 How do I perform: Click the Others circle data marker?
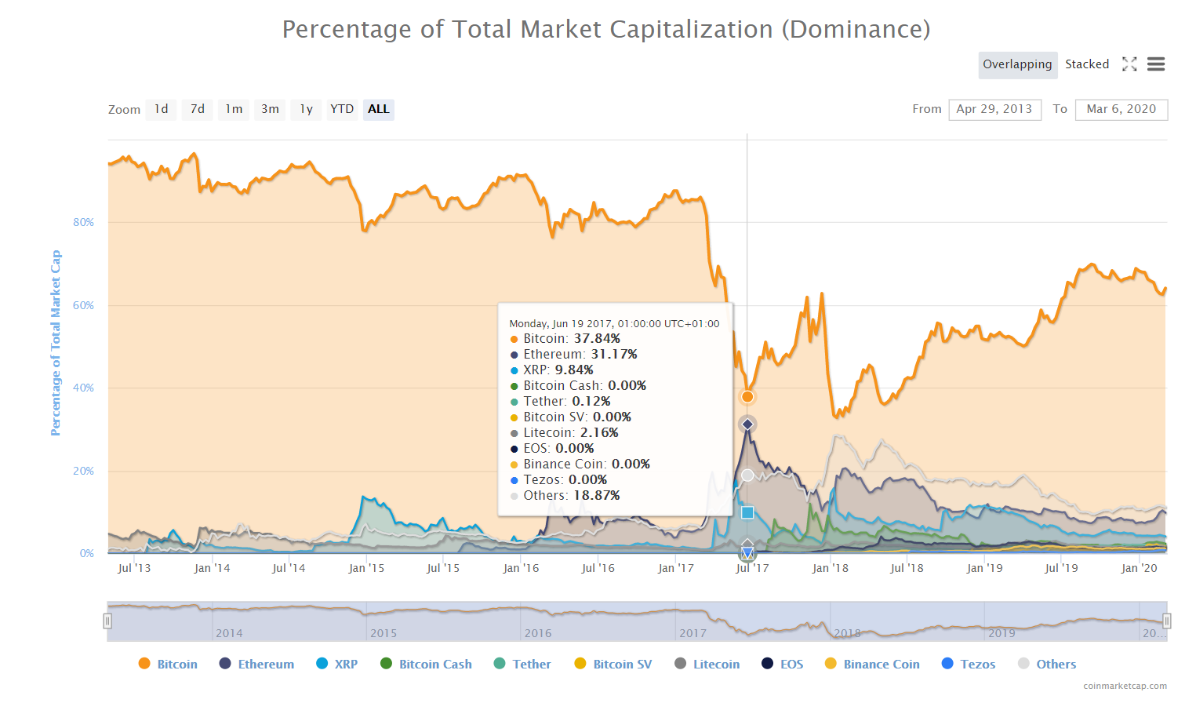coord(747,475)
